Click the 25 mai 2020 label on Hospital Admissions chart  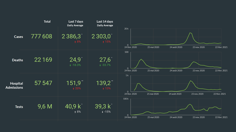pyautogui.click(x=153, y=94)
